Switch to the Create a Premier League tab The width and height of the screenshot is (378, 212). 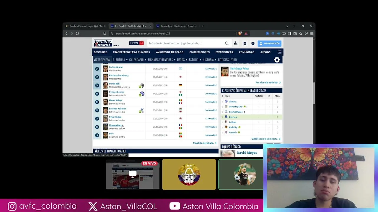[x=86, y=26]
